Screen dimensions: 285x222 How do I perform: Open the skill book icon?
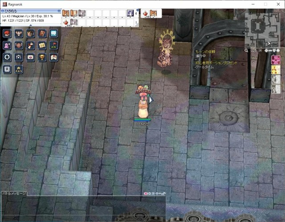pos(42,33)
